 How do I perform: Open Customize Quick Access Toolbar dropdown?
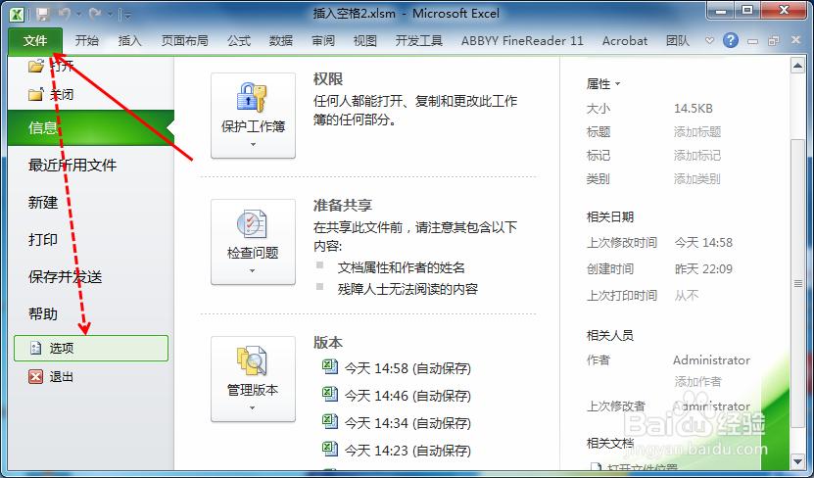click(x=127, y=16)
